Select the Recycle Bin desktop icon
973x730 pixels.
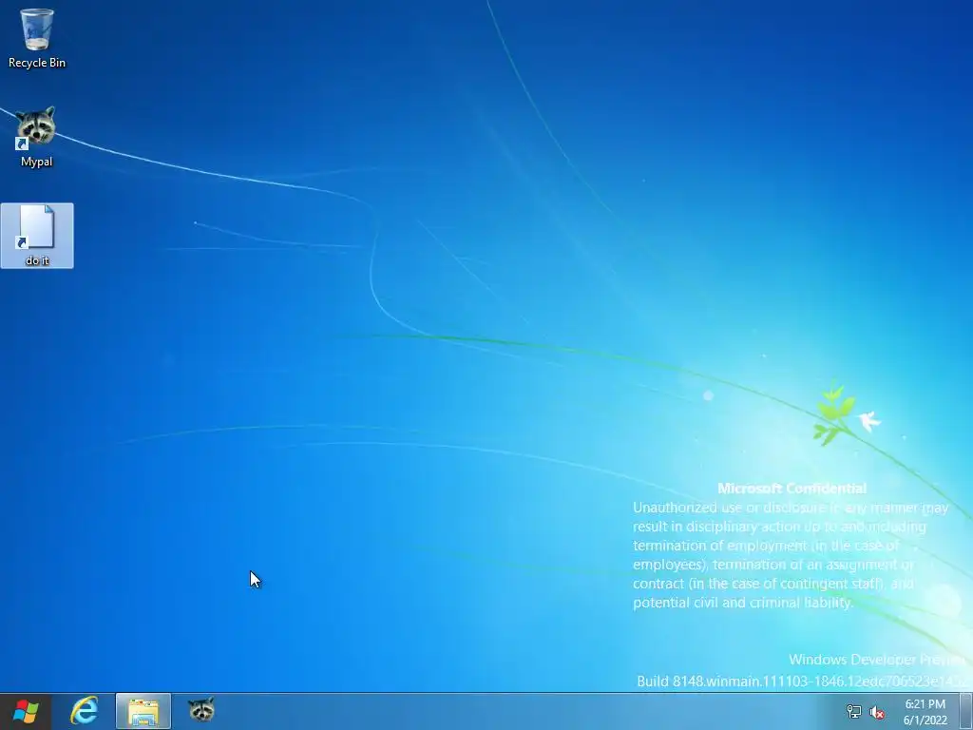point(37,38)
